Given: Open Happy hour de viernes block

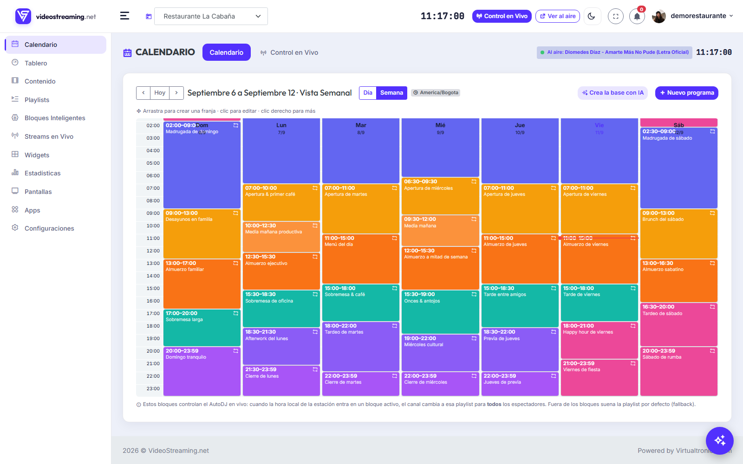Looking at the screenshot, I should [600, 340].
